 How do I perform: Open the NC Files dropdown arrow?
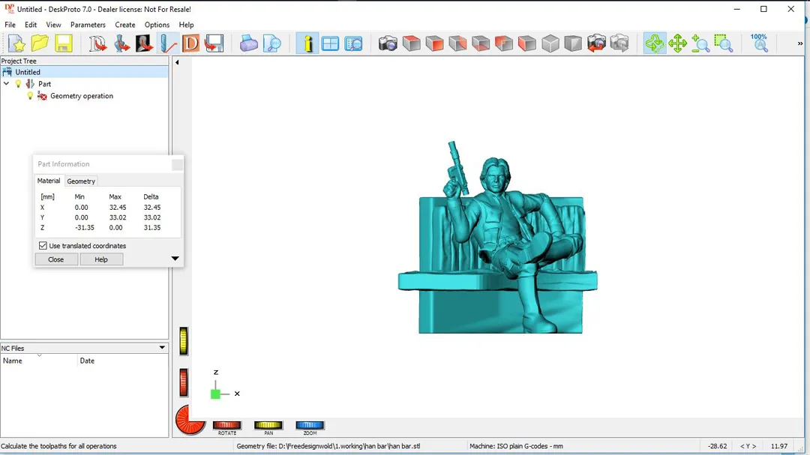pos(162,348)
